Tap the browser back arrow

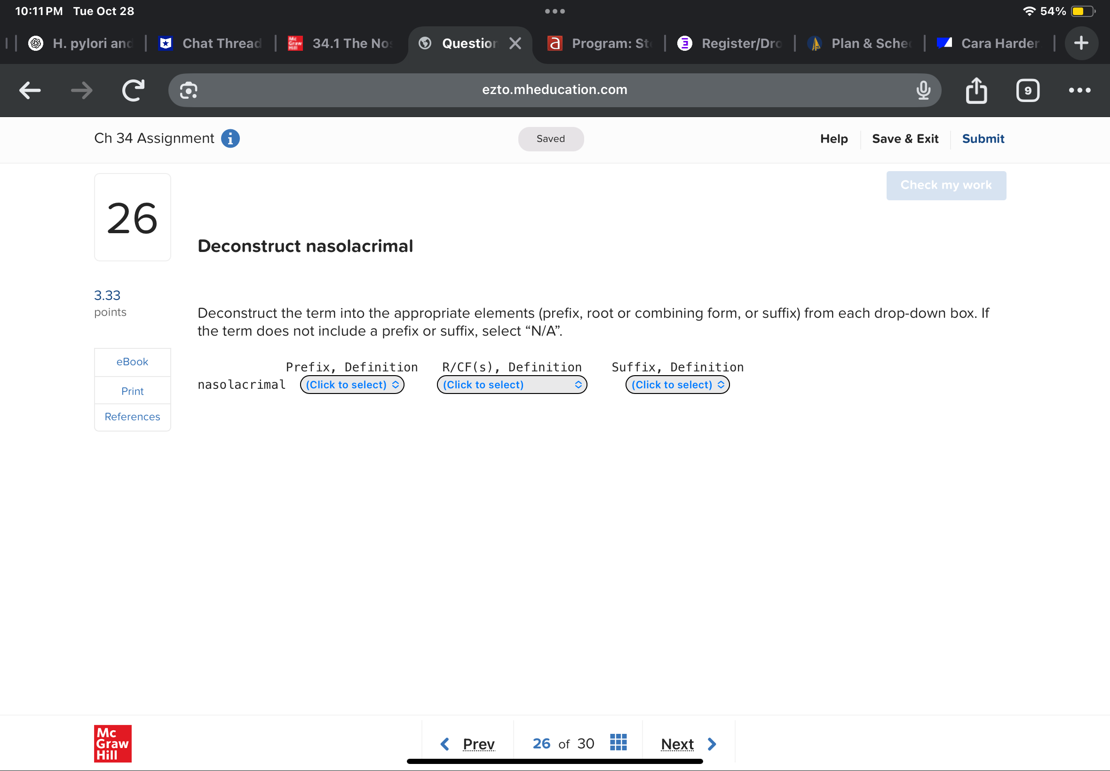coord(30,90)
